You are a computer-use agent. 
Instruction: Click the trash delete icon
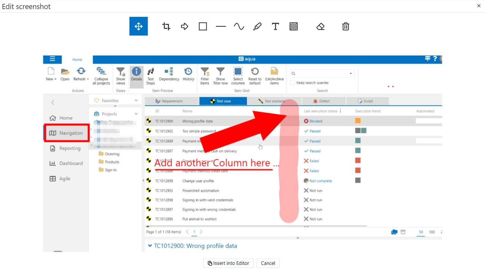tap(346, 26)
